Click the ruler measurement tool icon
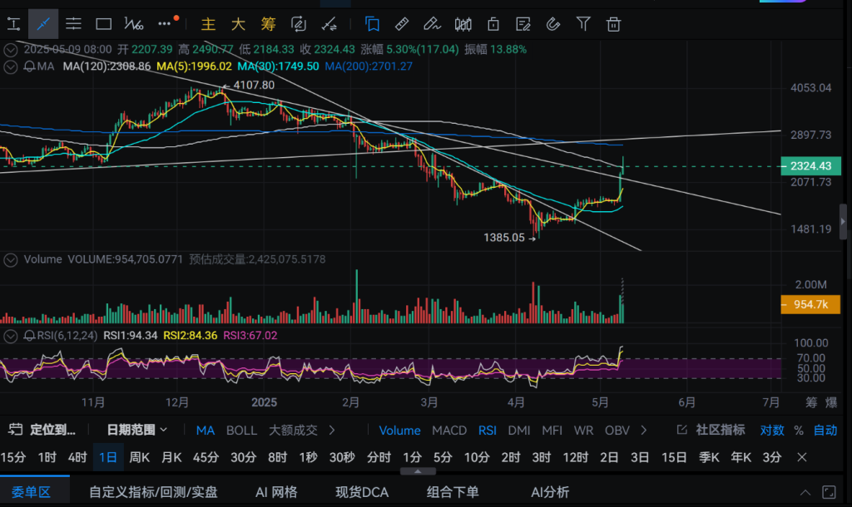 tap(401, 23)
